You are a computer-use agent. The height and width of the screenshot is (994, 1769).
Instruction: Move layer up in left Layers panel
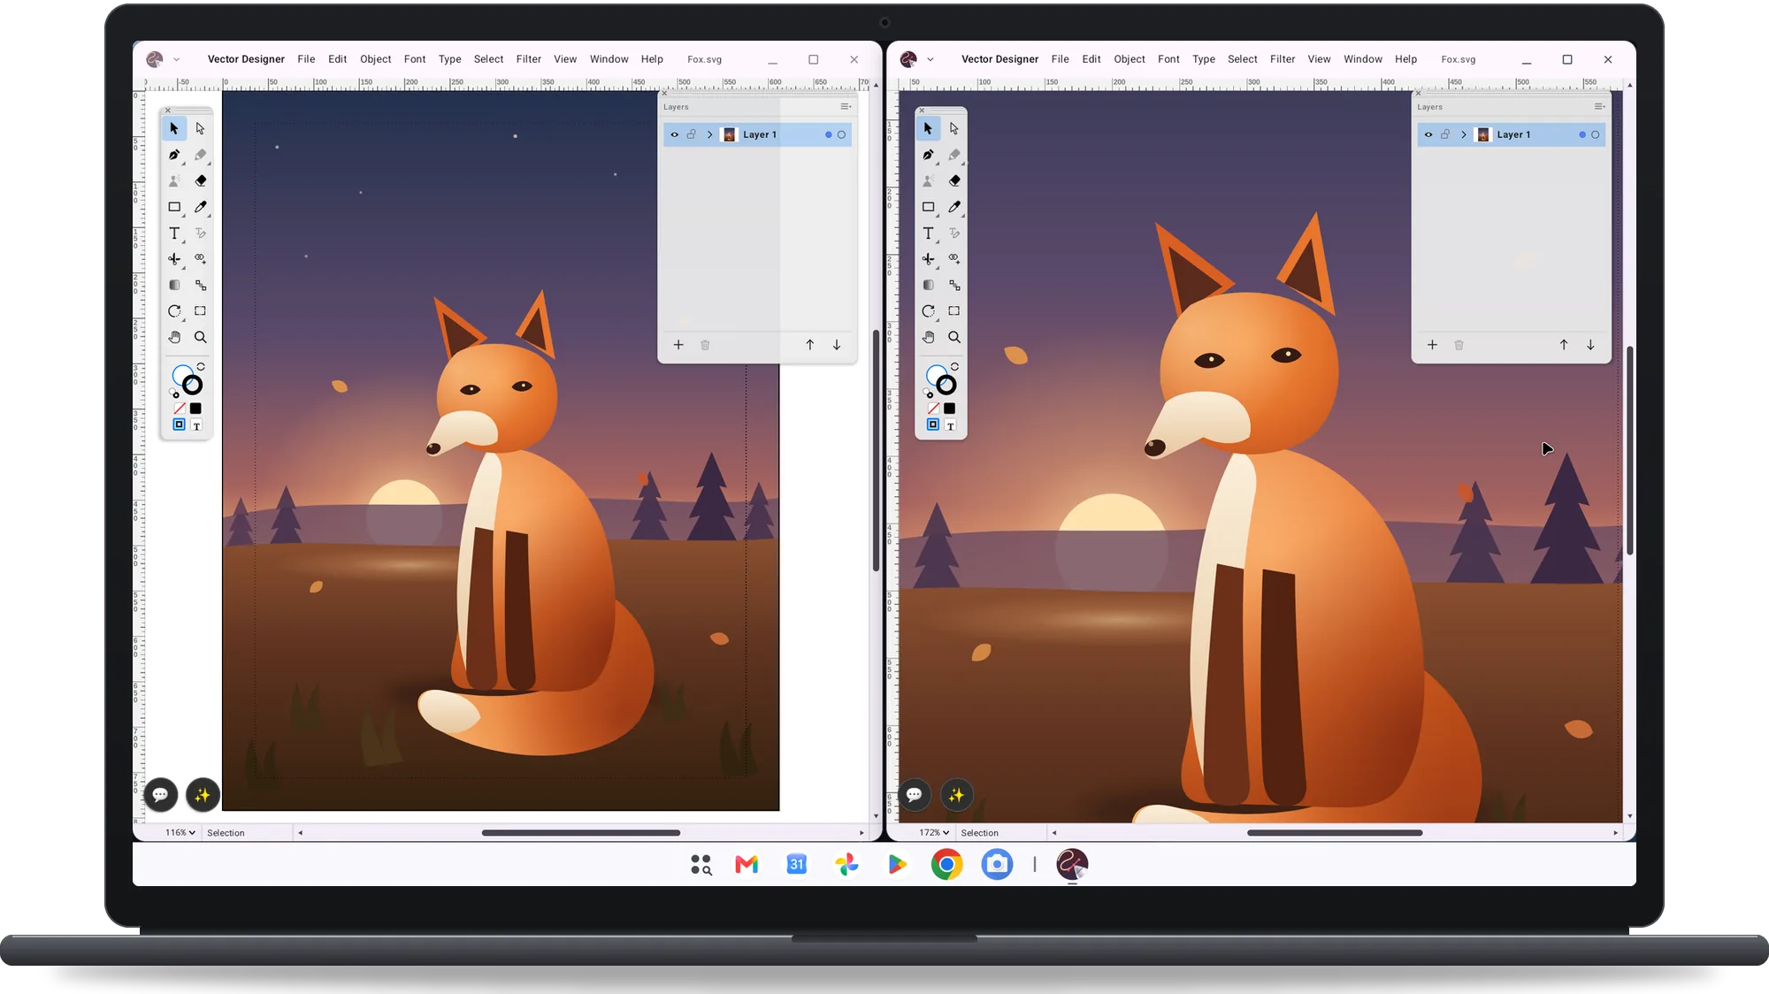(809, 345)
